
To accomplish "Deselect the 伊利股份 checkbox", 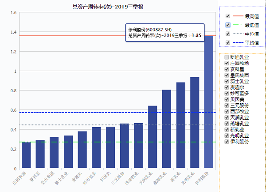I will click(227, 142).
